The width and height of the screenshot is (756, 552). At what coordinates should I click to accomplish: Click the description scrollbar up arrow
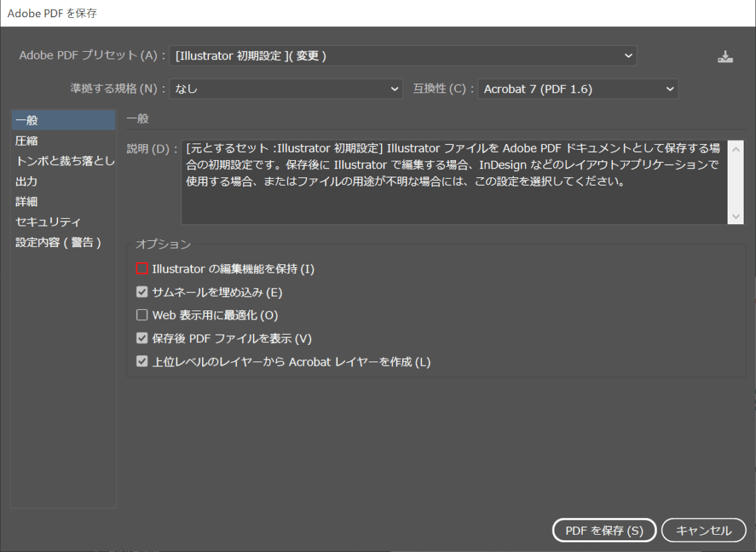point(736,150)
